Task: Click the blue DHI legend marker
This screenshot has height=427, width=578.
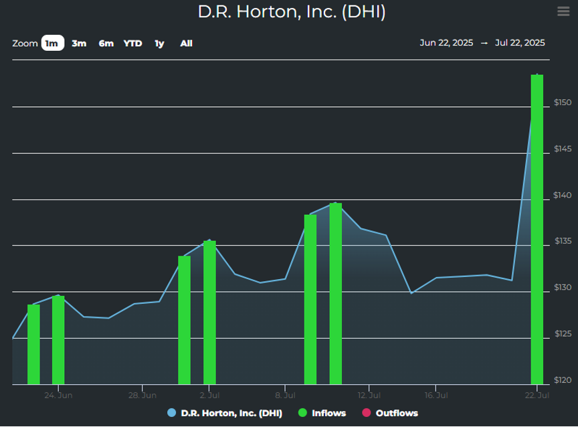Action: pos(172,413)
